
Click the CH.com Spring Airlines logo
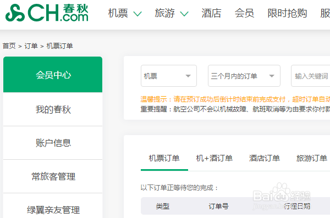47,13
